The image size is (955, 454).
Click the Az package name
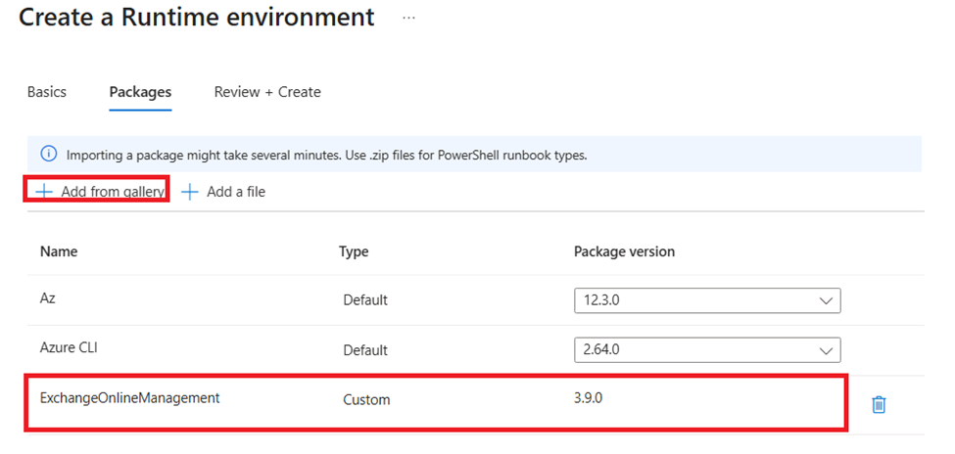point(48,299)
